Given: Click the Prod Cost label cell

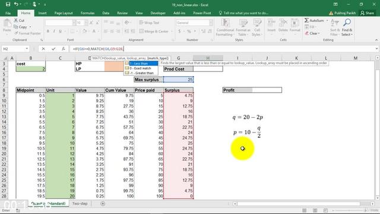Looking at the screenshot, I should (x=178, y=69).
